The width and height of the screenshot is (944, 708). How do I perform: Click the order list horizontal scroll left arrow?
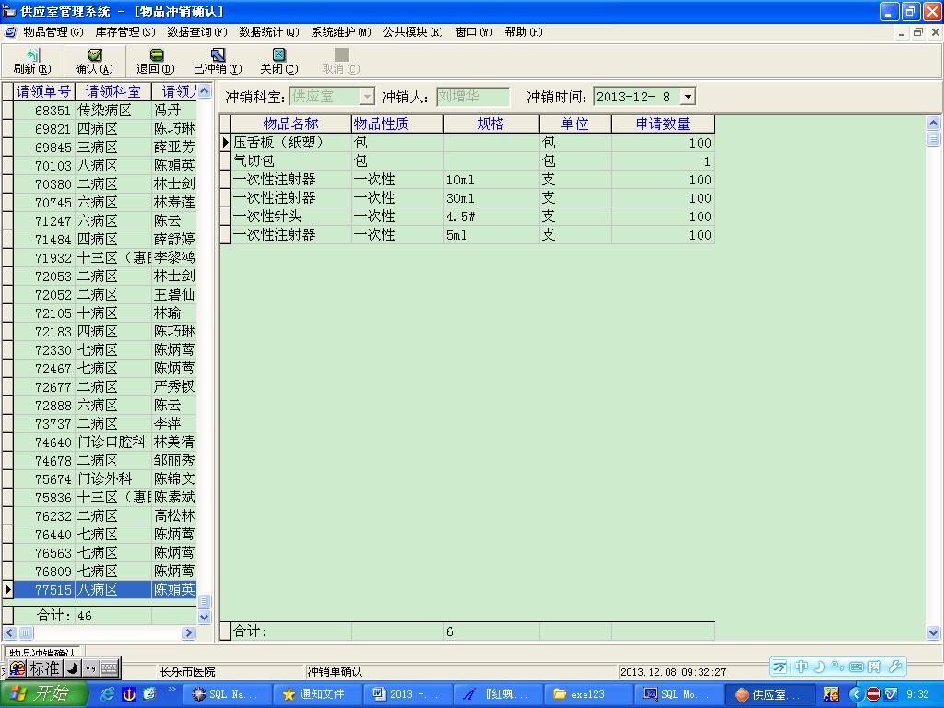[x=9, y=632]
